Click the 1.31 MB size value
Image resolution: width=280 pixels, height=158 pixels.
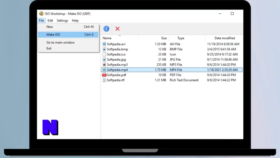160,80
